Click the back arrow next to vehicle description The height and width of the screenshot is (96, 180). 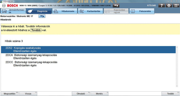tap(116, 6)
